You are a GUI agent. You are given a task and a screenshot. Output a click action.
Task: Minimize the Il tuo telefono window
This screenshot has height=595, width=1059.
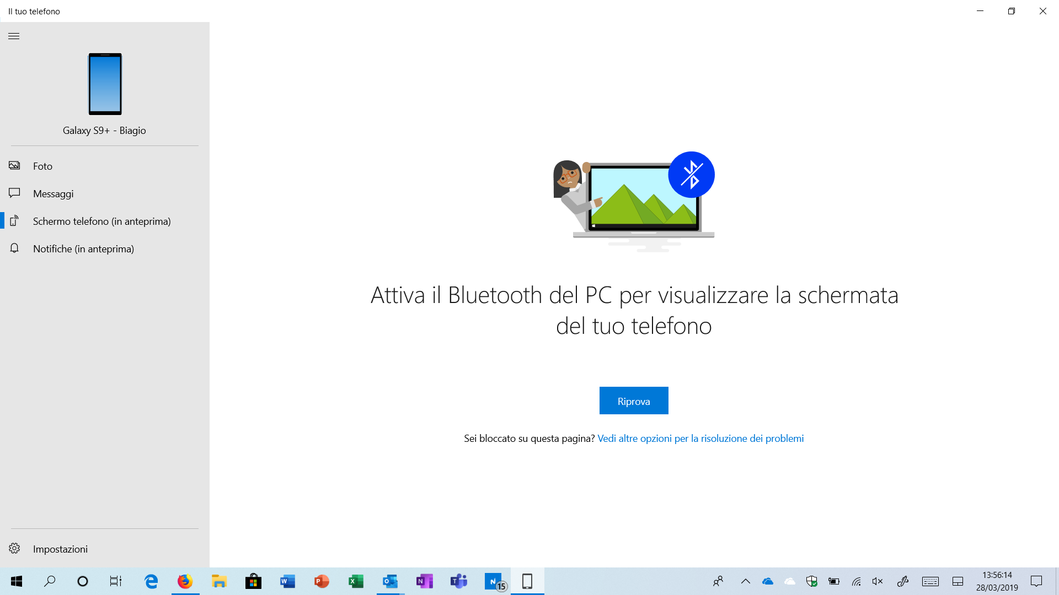980,11
